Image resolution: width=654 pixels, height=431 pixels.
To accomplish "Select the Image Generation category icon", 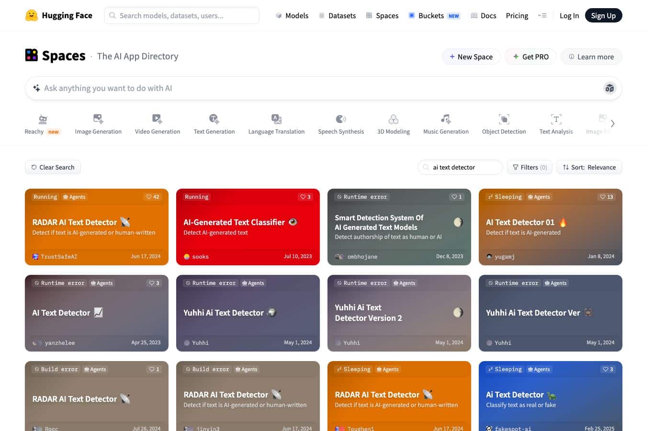I will 98,119.
